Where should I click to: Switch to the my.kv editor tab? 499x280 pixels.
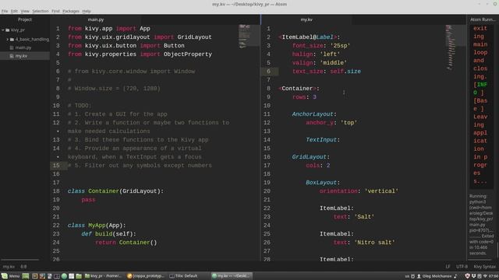pyautogui.click(x=306, y=19)
